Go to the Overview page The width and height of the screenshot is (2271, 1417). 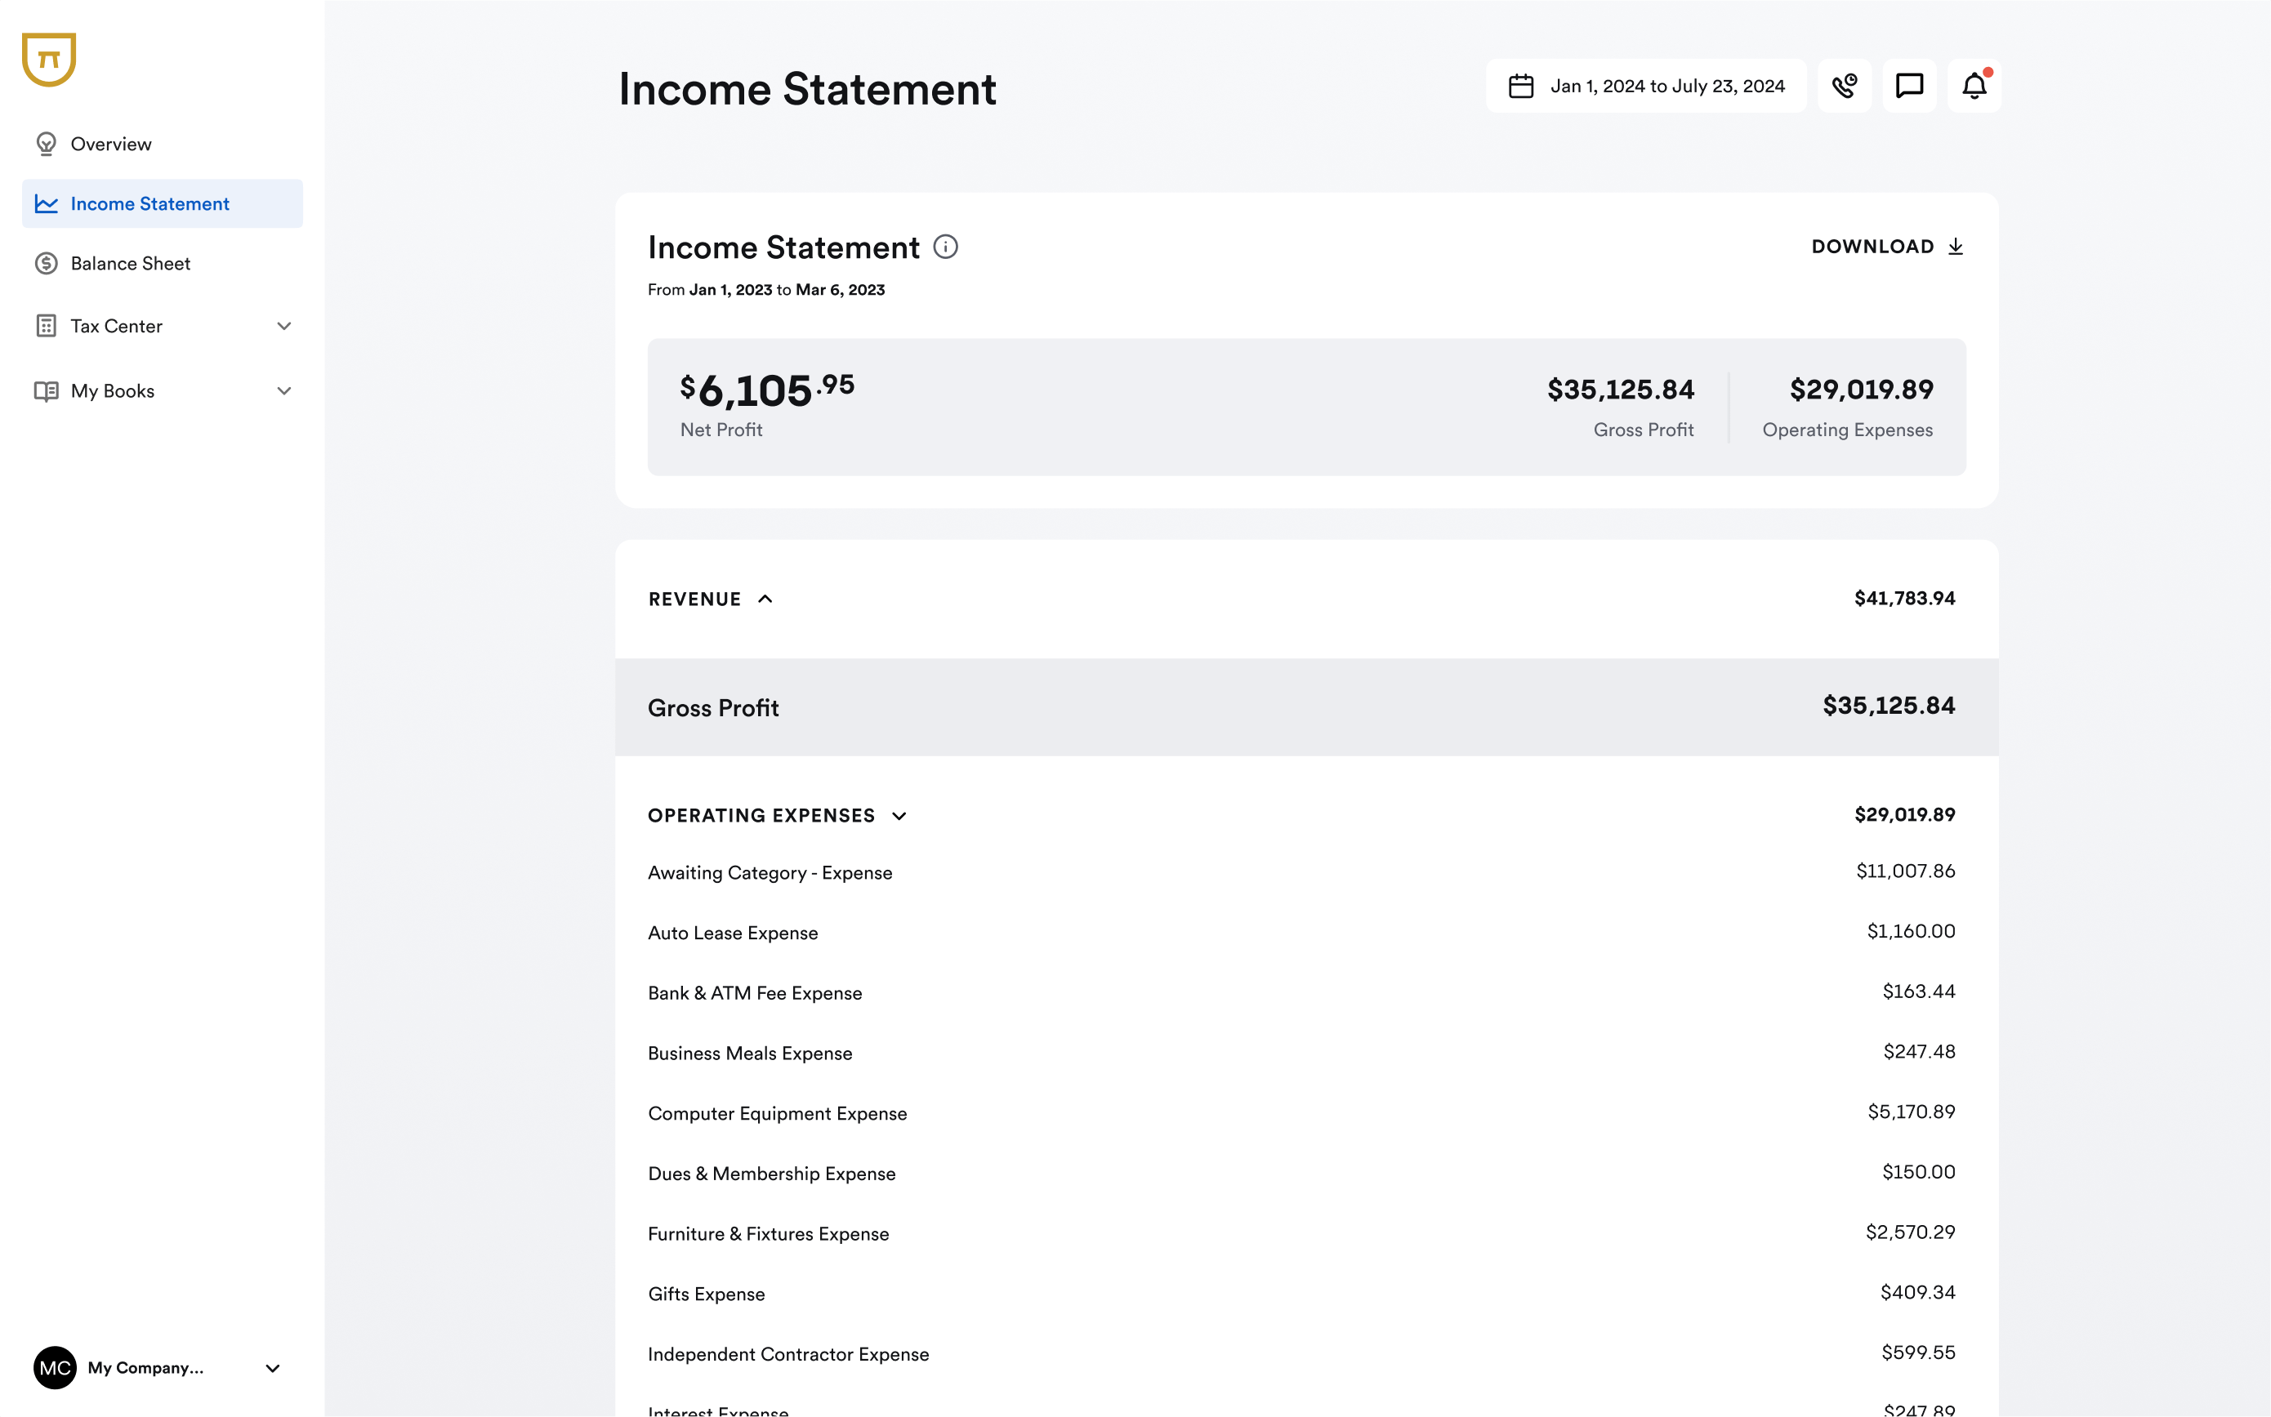click(110, 145)
